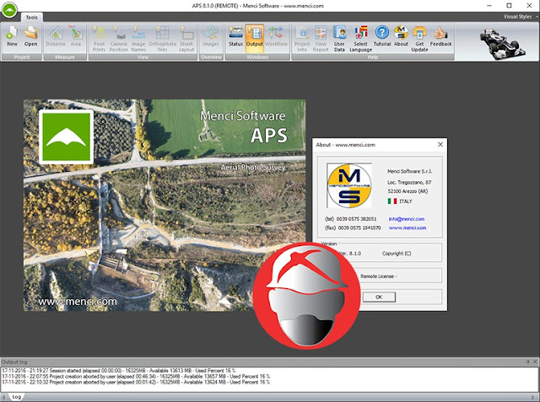Select the Area measure tool
The height and width of the screenshot is (402, 540).
pos(76,36)
